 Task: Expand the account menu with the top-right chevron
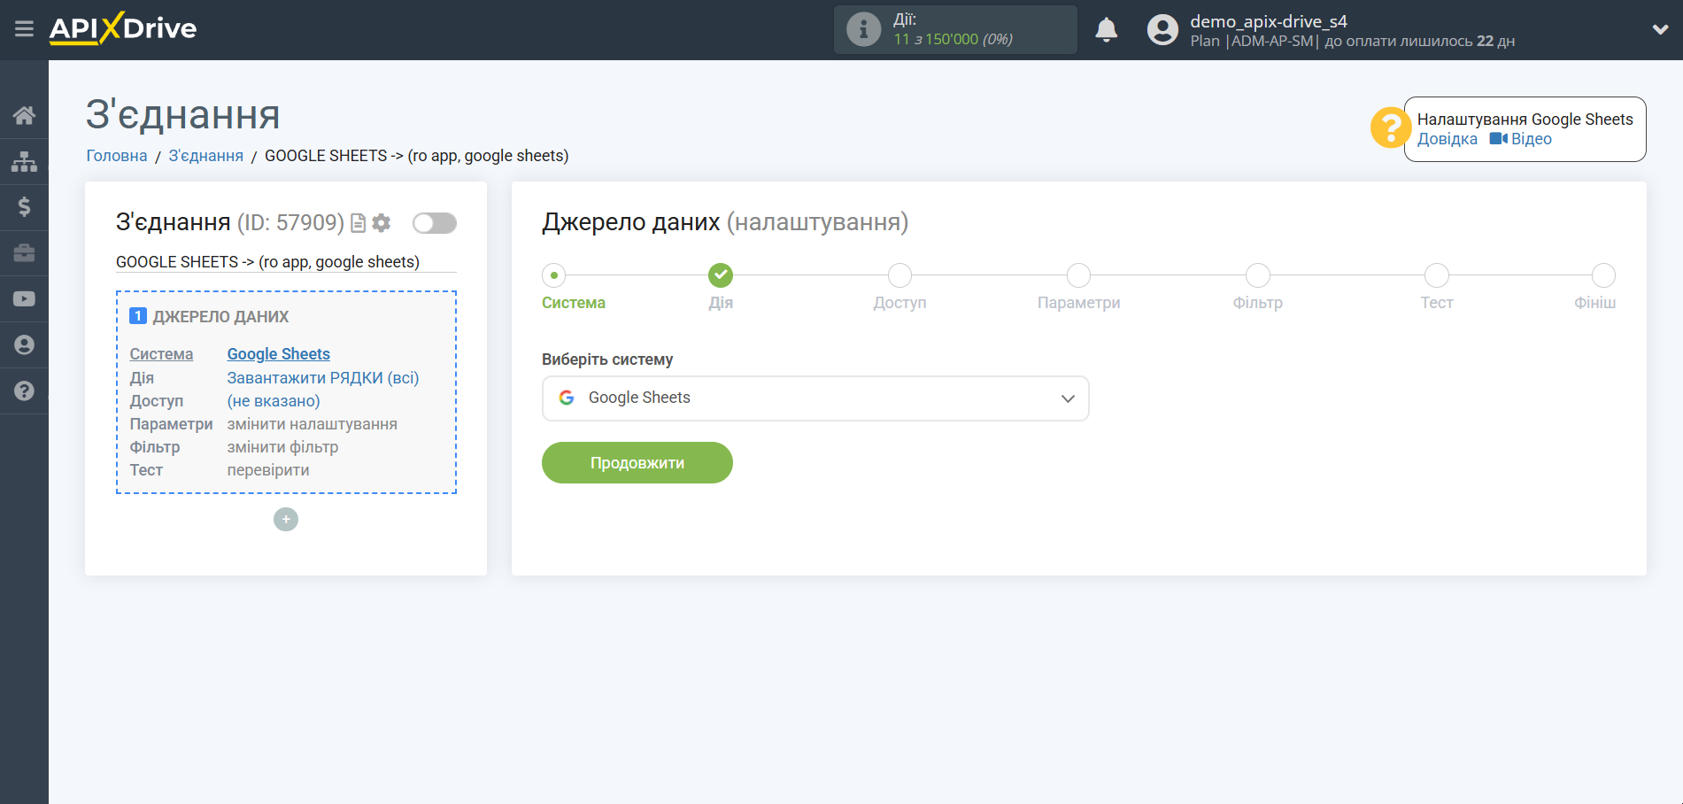(1659, 29)
